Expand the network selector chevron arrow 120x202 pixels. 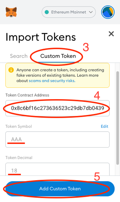(x=91, y=12)
